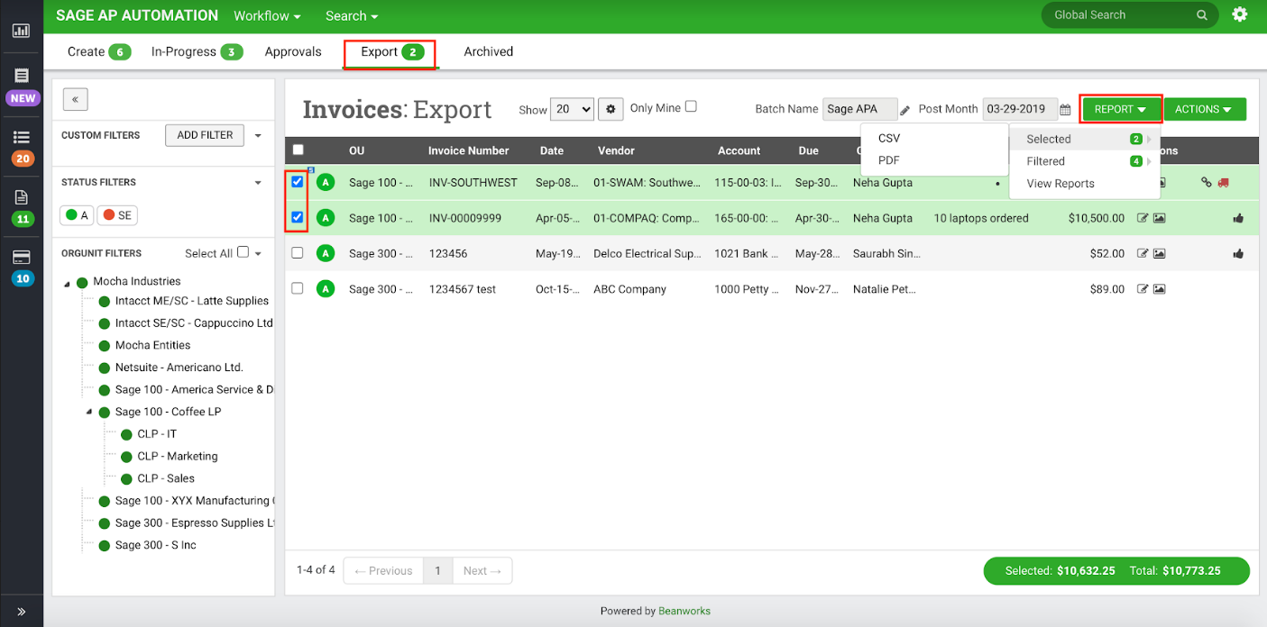Open the document icon above badge 11
Image resolution: width=1267 pixels, height=627 pixels.
22,197
